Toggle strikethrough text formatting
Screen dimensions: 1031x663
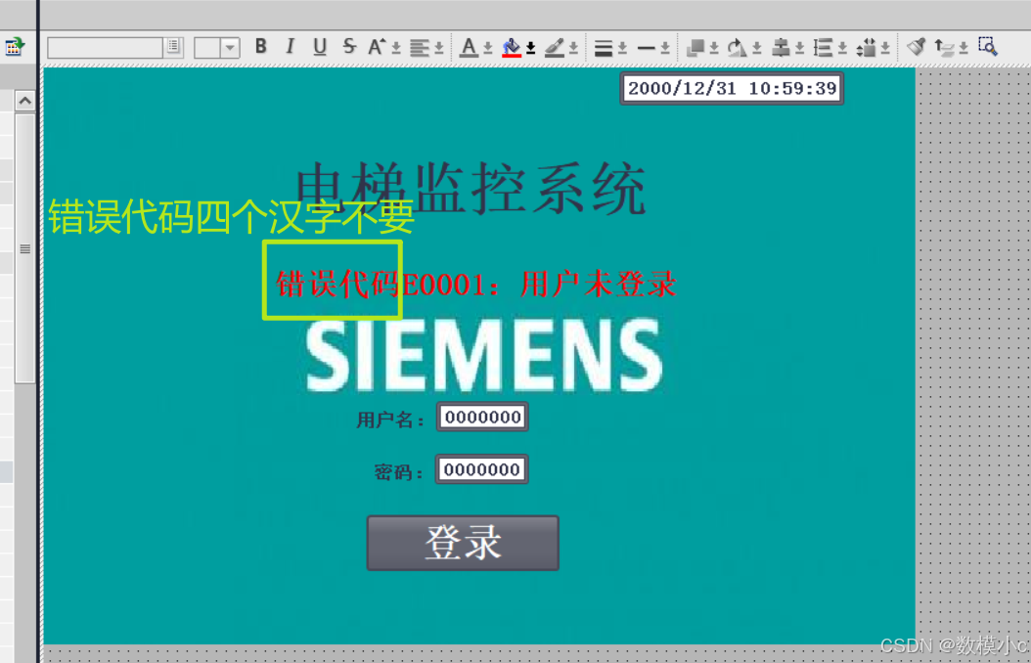coord(349,47)
